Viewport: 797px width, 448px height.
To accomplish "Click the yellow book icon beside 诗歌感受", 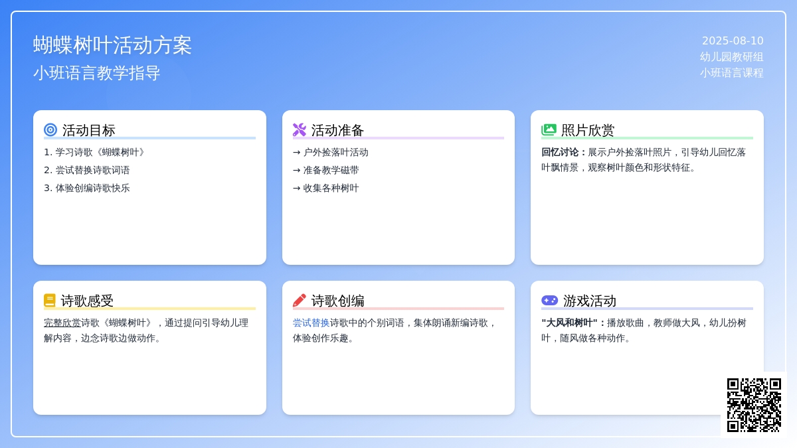I will pyautogui.click(x=50, y=301).
